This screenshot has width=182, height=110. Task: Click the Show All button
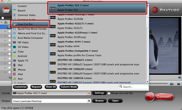[51, 87]
